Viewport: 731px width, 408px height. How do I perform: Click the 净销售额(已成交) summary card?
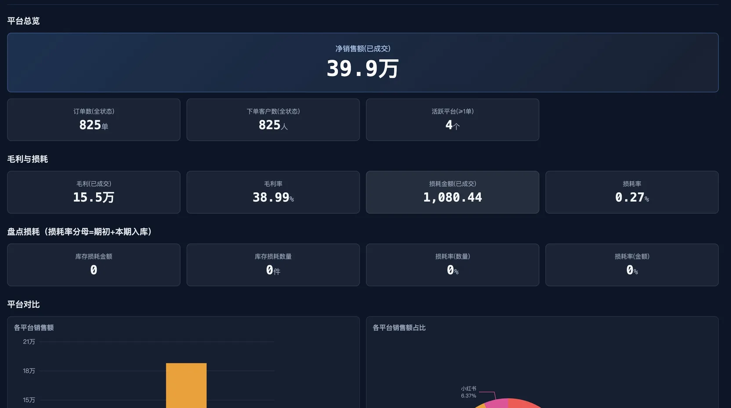[363, 62]
